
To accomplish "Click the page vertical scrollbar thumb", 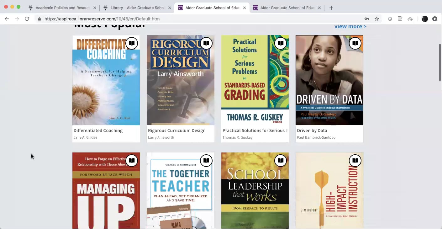I will pos(440,63).
